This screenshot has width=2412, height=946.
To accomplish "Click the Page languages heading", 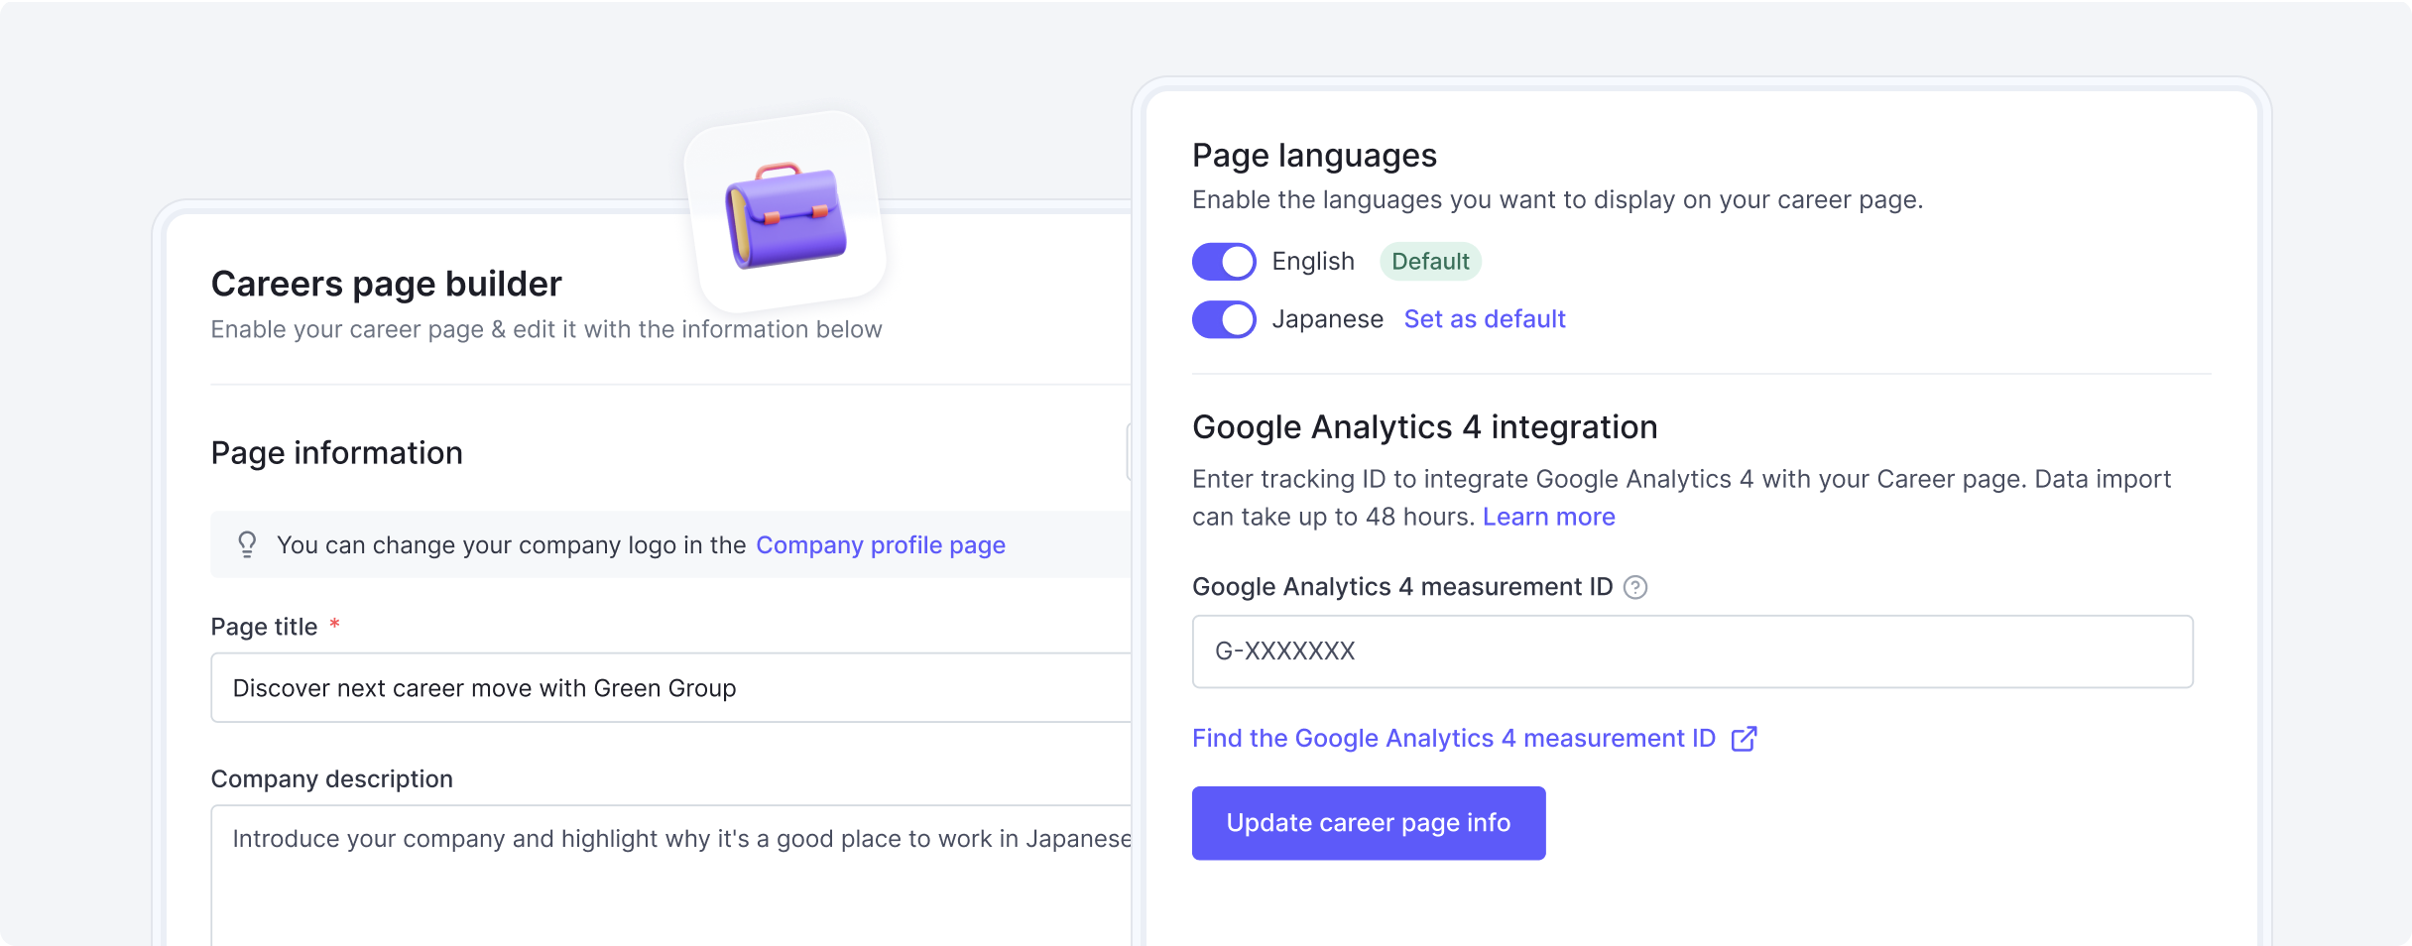I will click(x=1314, y=156).
